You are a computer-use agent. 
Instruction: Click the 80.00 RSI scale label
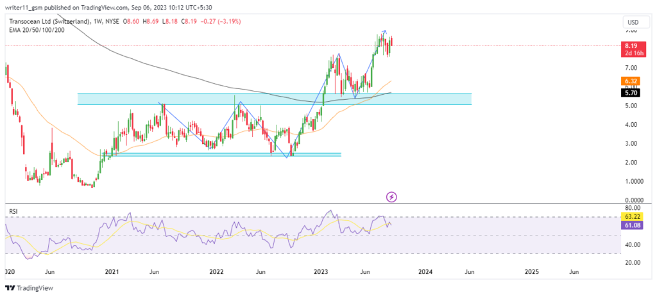(632, 208)
